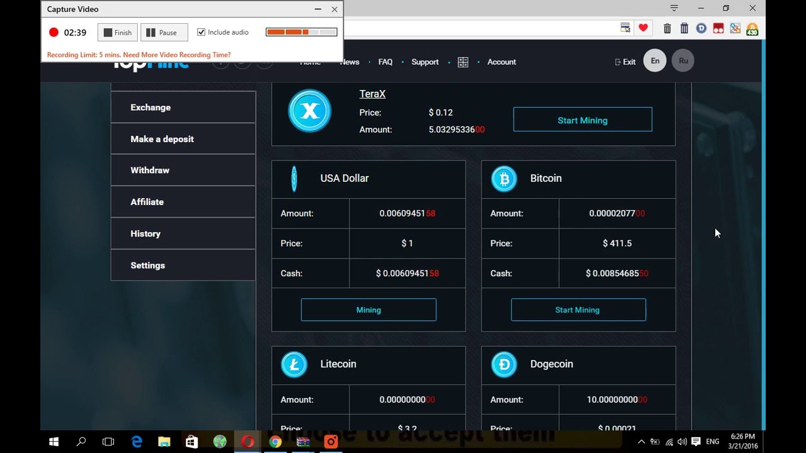Image resolution: width=806 pixels, height=453 pixels.
Task: Open Windows taskbar search
Action: (81, 442)
